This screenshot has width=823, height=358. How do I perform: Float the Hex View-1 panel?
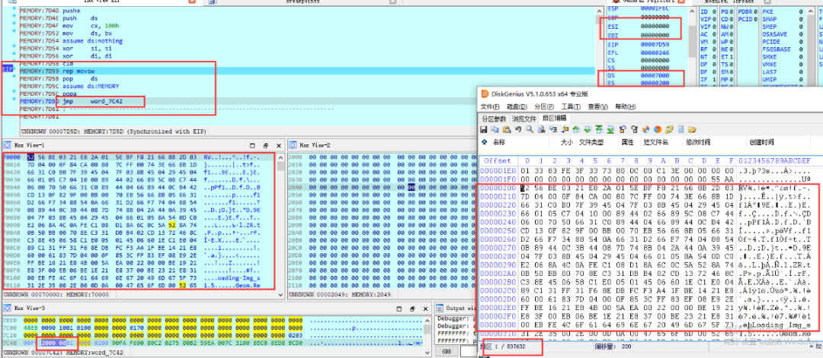click(266, 145)
